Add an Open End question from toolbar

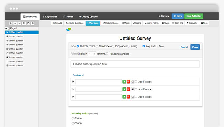177,23
